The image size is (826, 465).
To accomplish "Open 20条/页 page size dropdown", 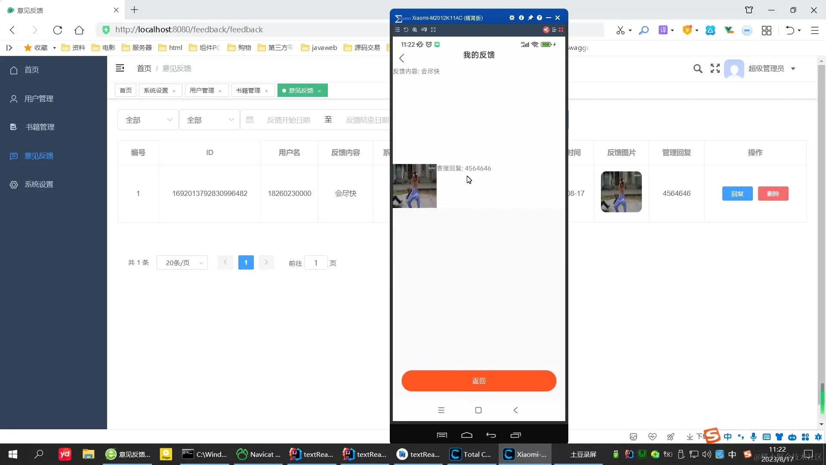I will pos(182,263).
